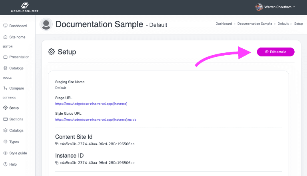The image size is (307, 176).
Task: Open the Style Guide URL link
Action: click(x=96, y=120)
